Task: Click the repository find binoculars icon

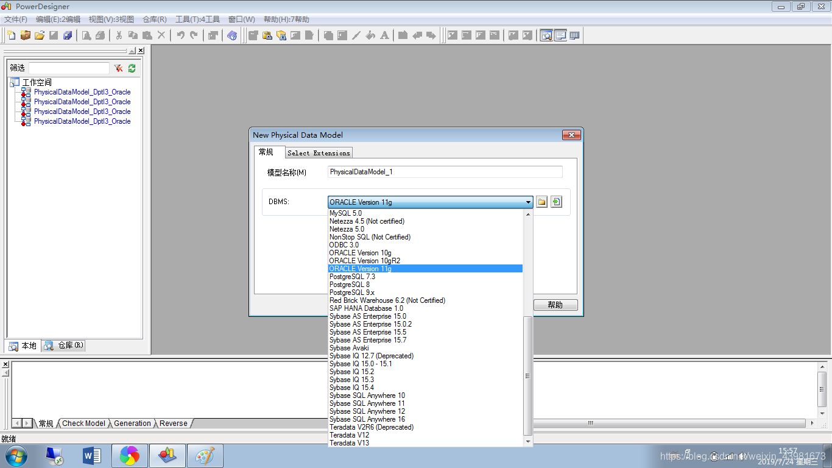Action: (x=281, y=35)
